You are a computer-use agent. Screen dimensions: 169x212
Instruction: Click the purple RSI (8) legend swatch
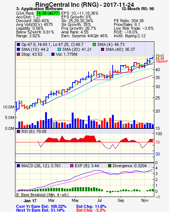[18, 131]
